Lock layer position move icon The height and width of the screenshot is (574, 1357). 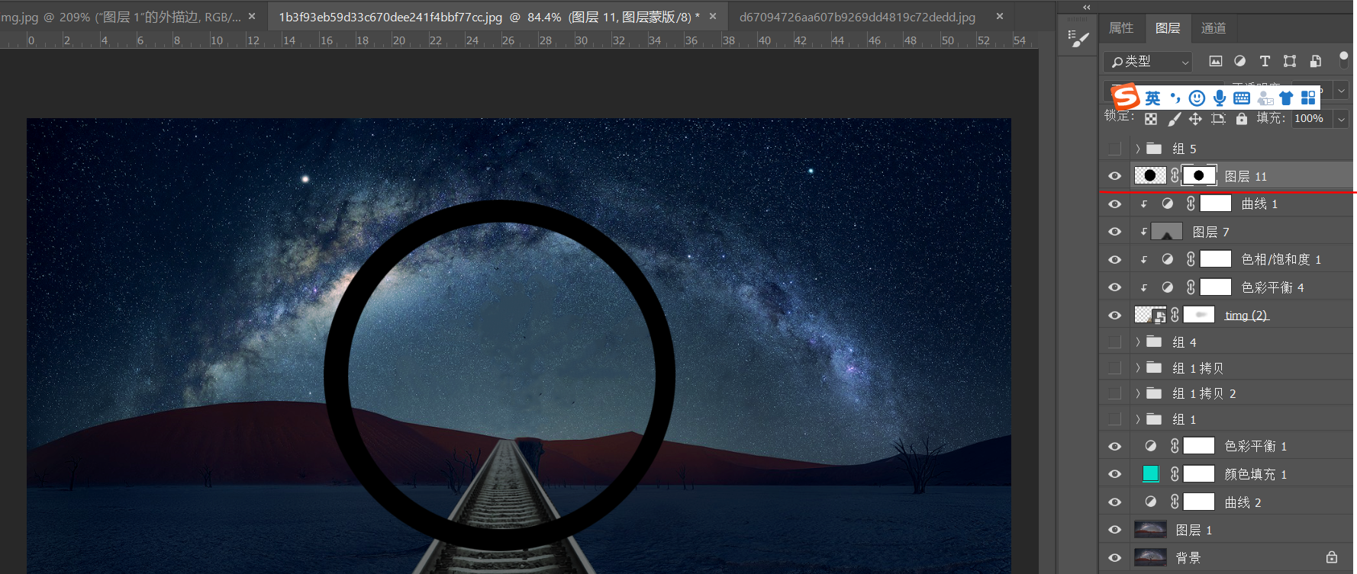tap(1196, 119)
